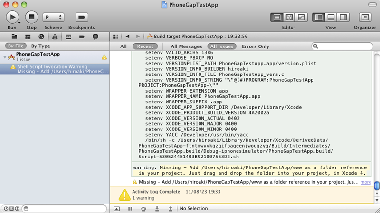
Task: Toggle Breakpoints on or off
Action: pos(82,17)
